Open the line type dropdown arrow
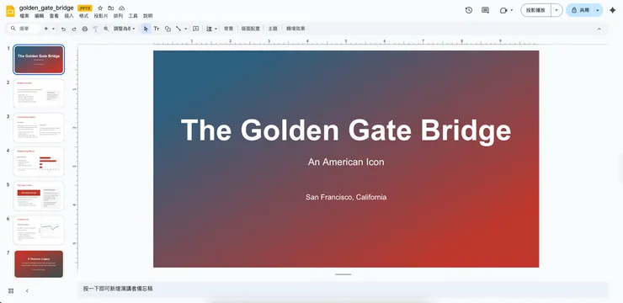Image resolution: width=623 pixels, height=303 pixels. [185, 29]
